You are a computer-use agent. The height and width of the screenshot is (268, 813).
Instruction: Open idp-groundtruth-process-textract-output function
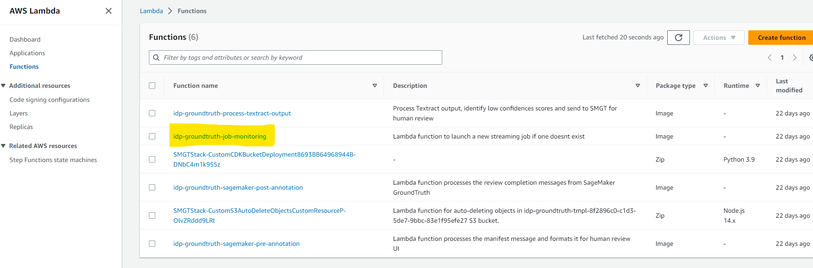pyautogui.click(x=232, y=113)
